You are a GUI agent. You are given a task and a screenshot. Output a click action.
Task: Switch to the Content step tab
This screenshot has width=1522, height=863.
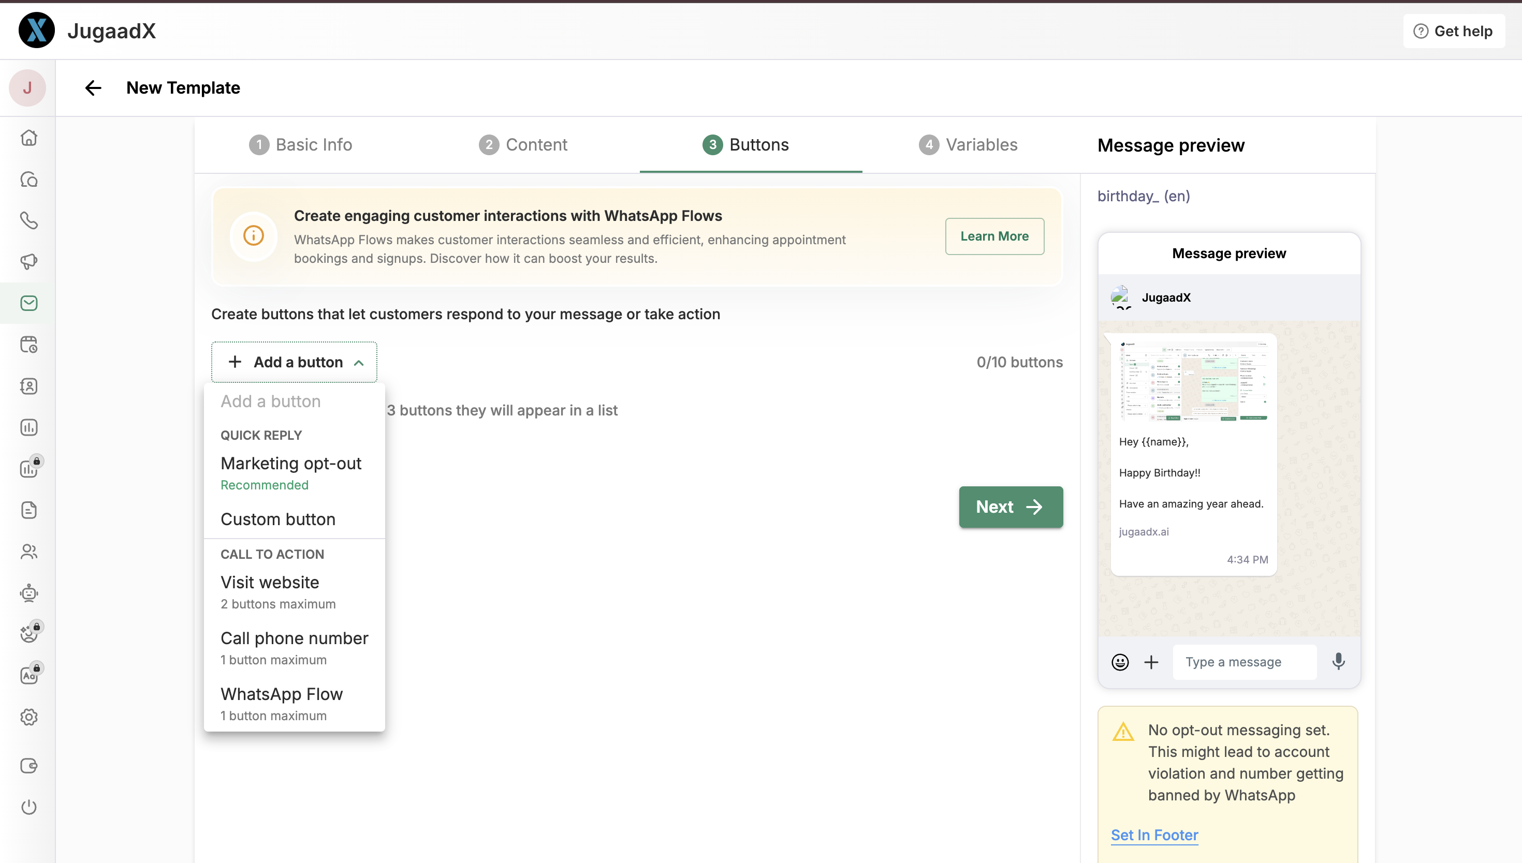click(x=523, y=145)
